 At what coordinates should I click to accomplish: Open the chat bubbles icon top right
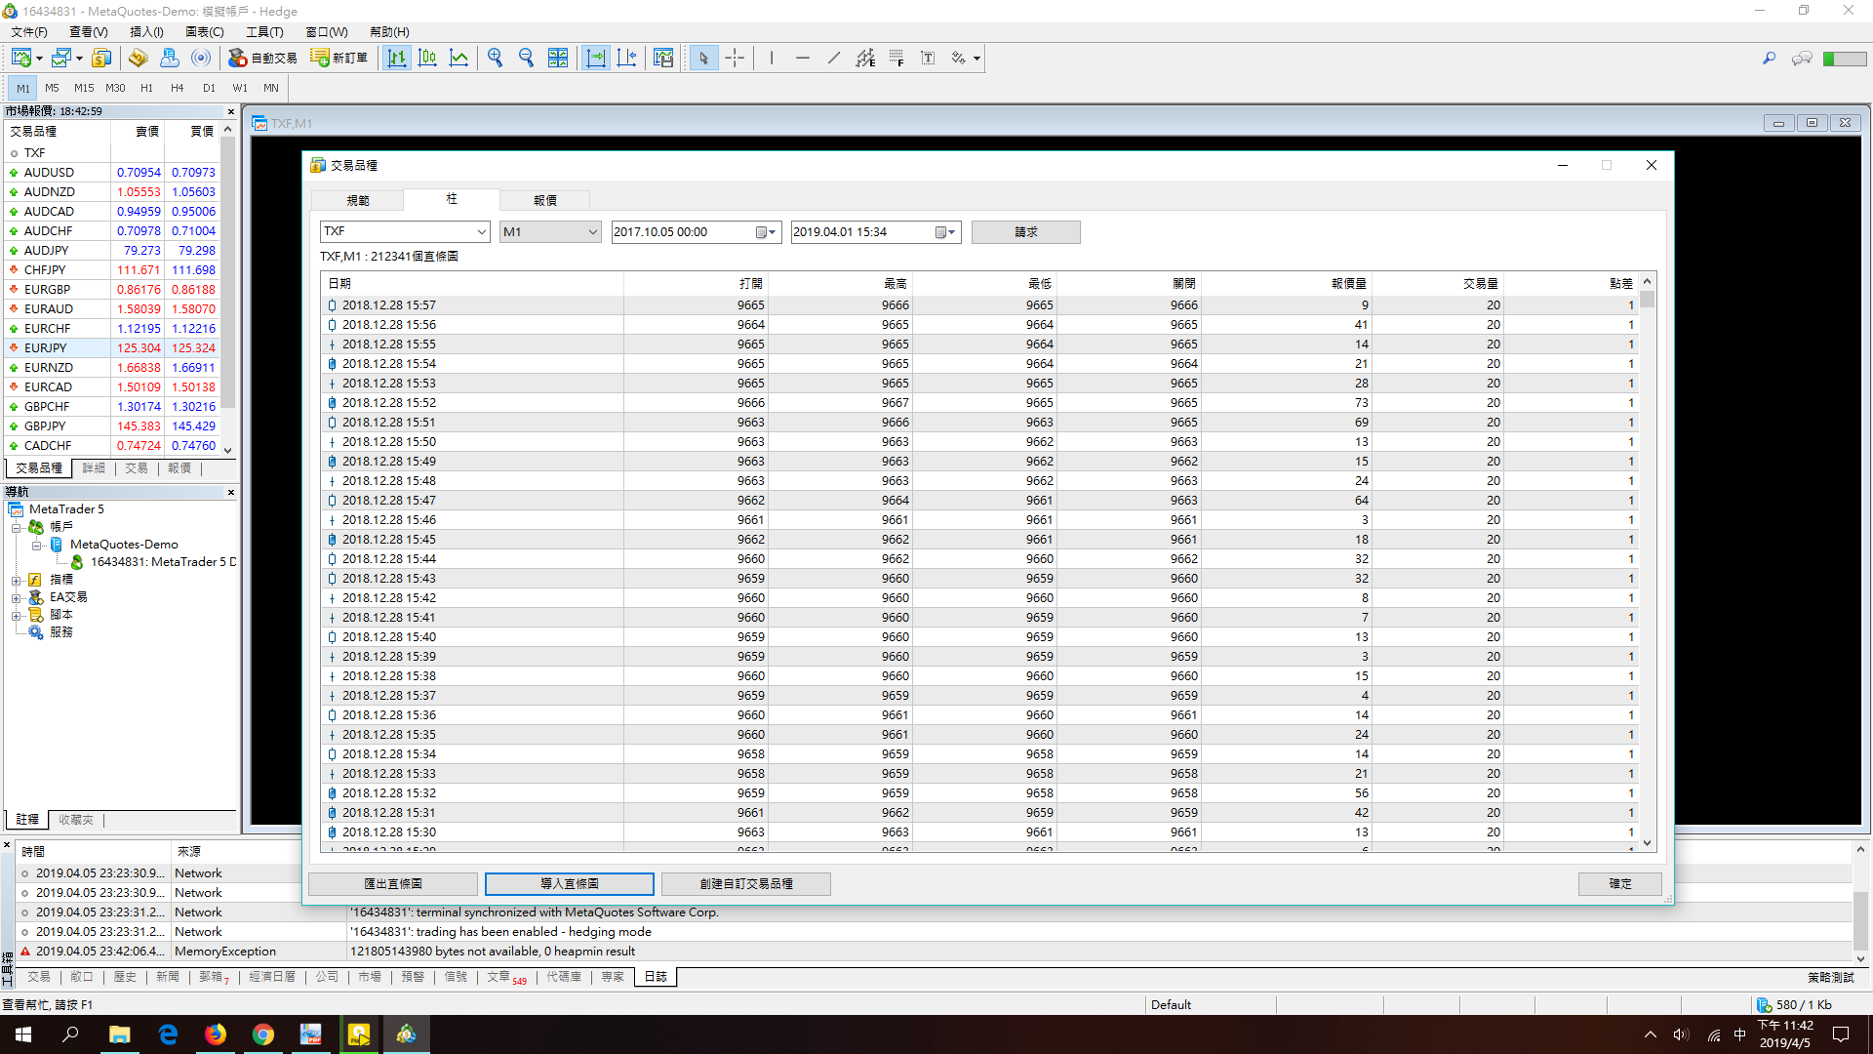[x=1802, y=59]
